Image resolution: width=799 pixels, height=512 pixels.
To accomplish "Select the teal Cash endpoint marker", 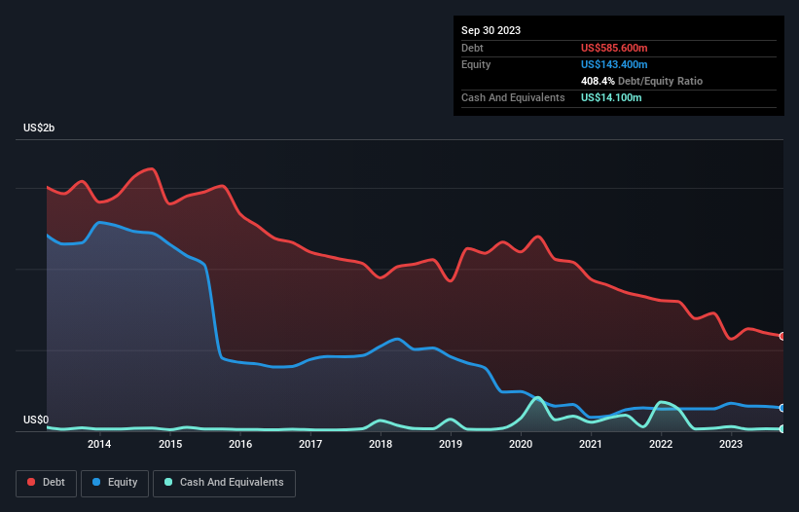I will 782,429.
